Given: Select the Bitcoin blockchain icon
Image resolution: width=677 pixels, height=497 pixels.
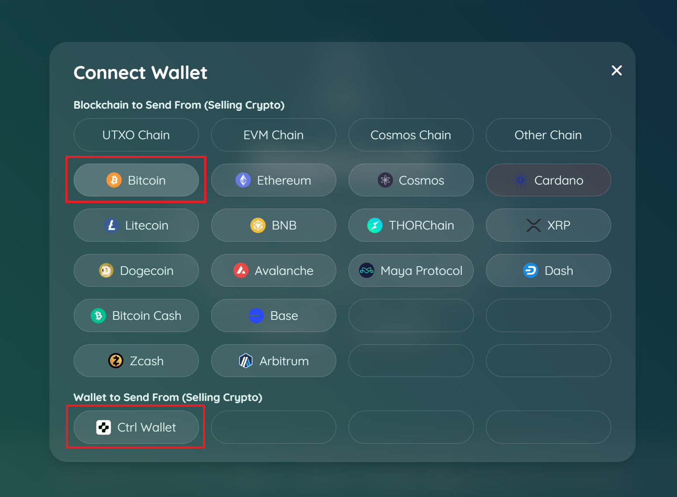Looking at the screenshot, I should pyautogui.click(x=114, y=180).
